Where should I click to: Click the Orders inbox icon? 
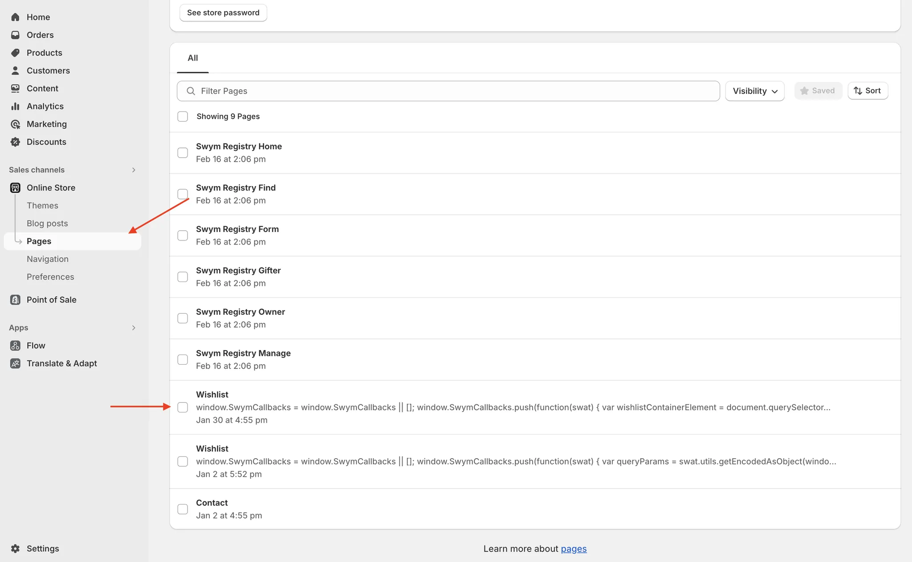(x=15, y=35)
